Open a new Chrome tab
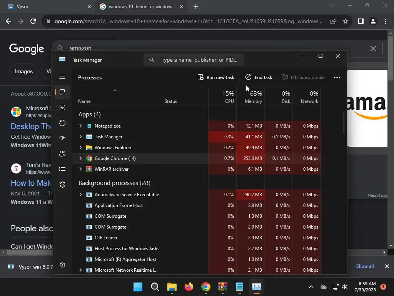 196,7
